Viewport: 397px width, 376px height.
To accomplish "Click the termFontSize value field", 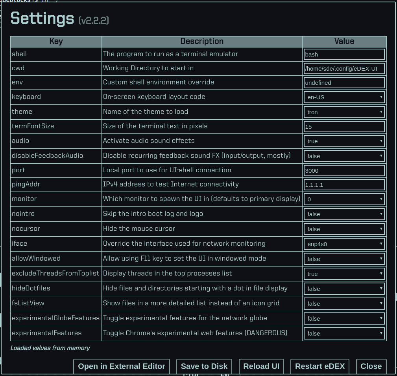I will coord(344,126).
